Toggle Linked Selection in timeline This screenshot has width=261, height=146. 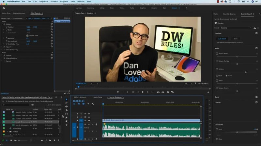84,104
